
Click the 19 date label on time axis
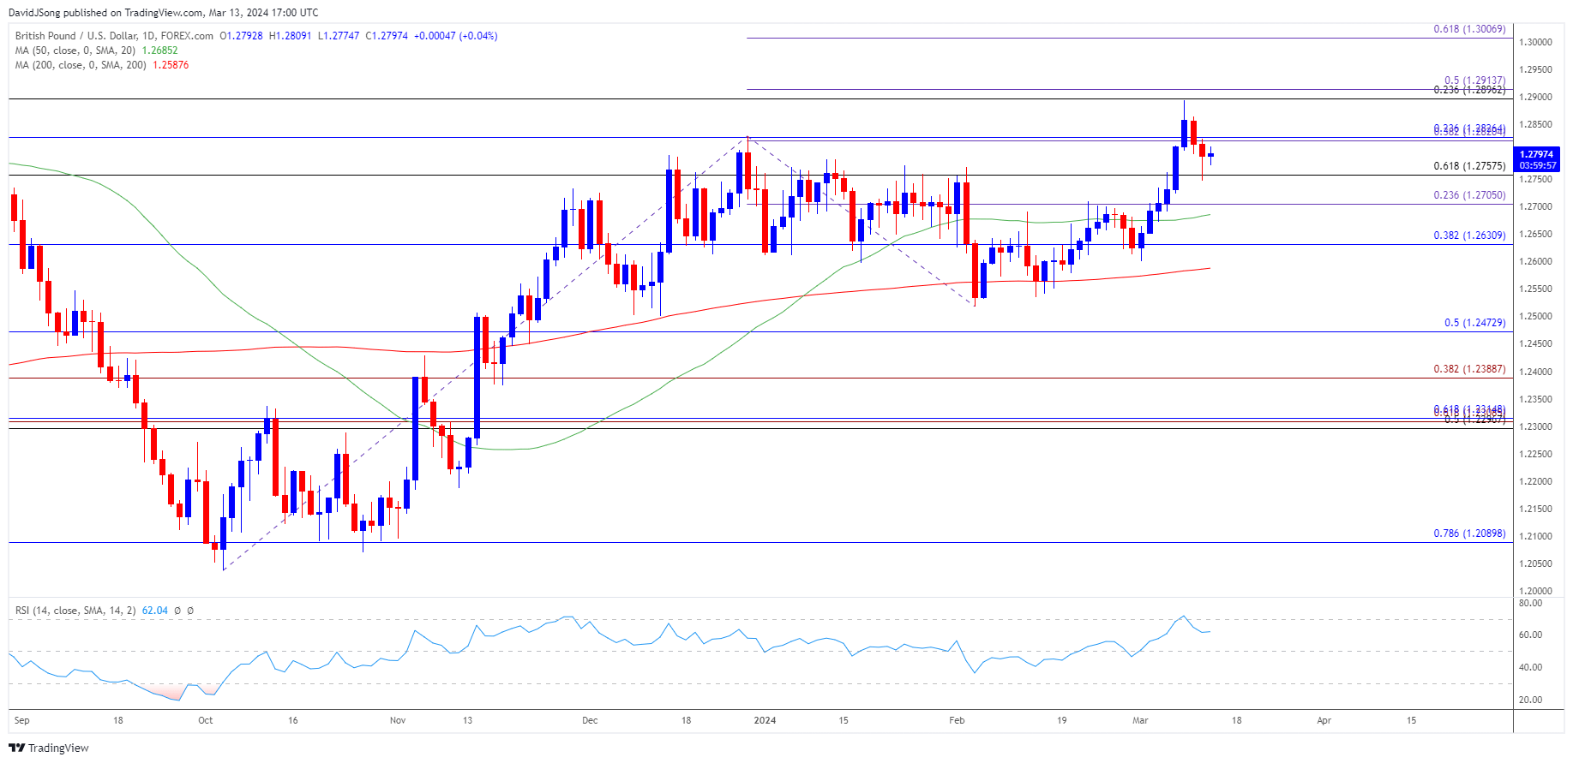(x=1061, y=720)
